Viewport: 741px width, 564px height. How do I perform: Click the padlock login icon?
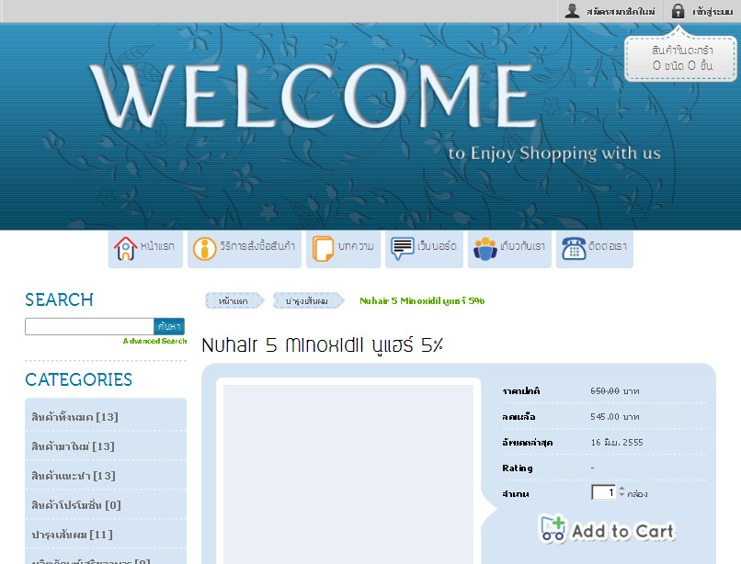click(x=678, y=10)
